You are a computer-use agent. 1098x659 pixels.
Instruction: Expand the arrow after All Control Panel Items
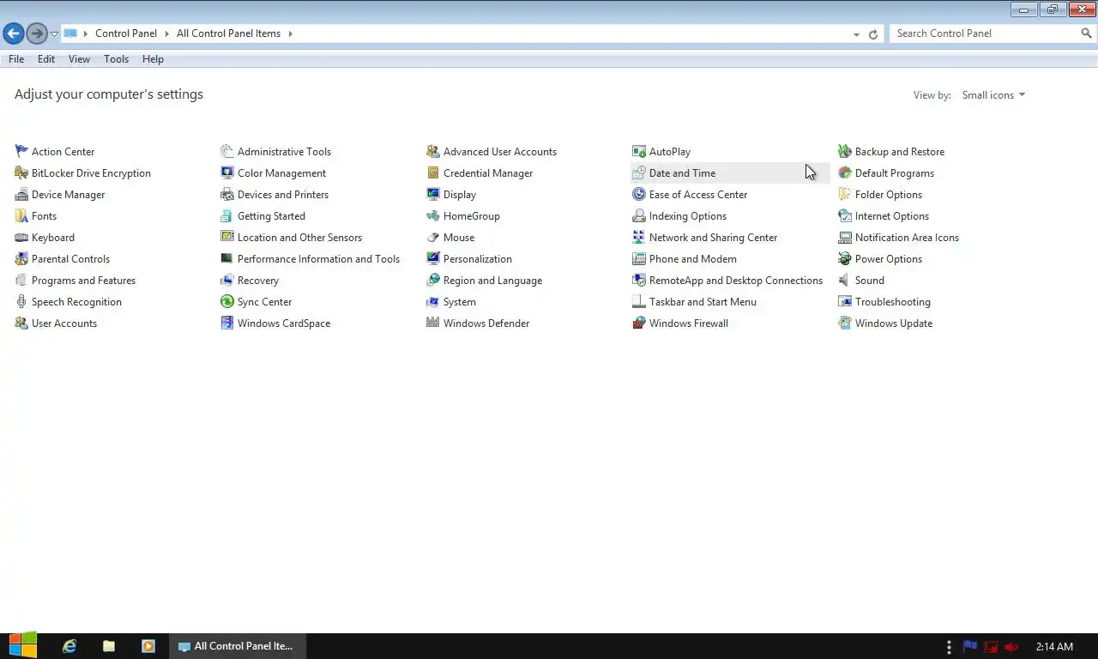pyautogui.click(x=290, y=33)
